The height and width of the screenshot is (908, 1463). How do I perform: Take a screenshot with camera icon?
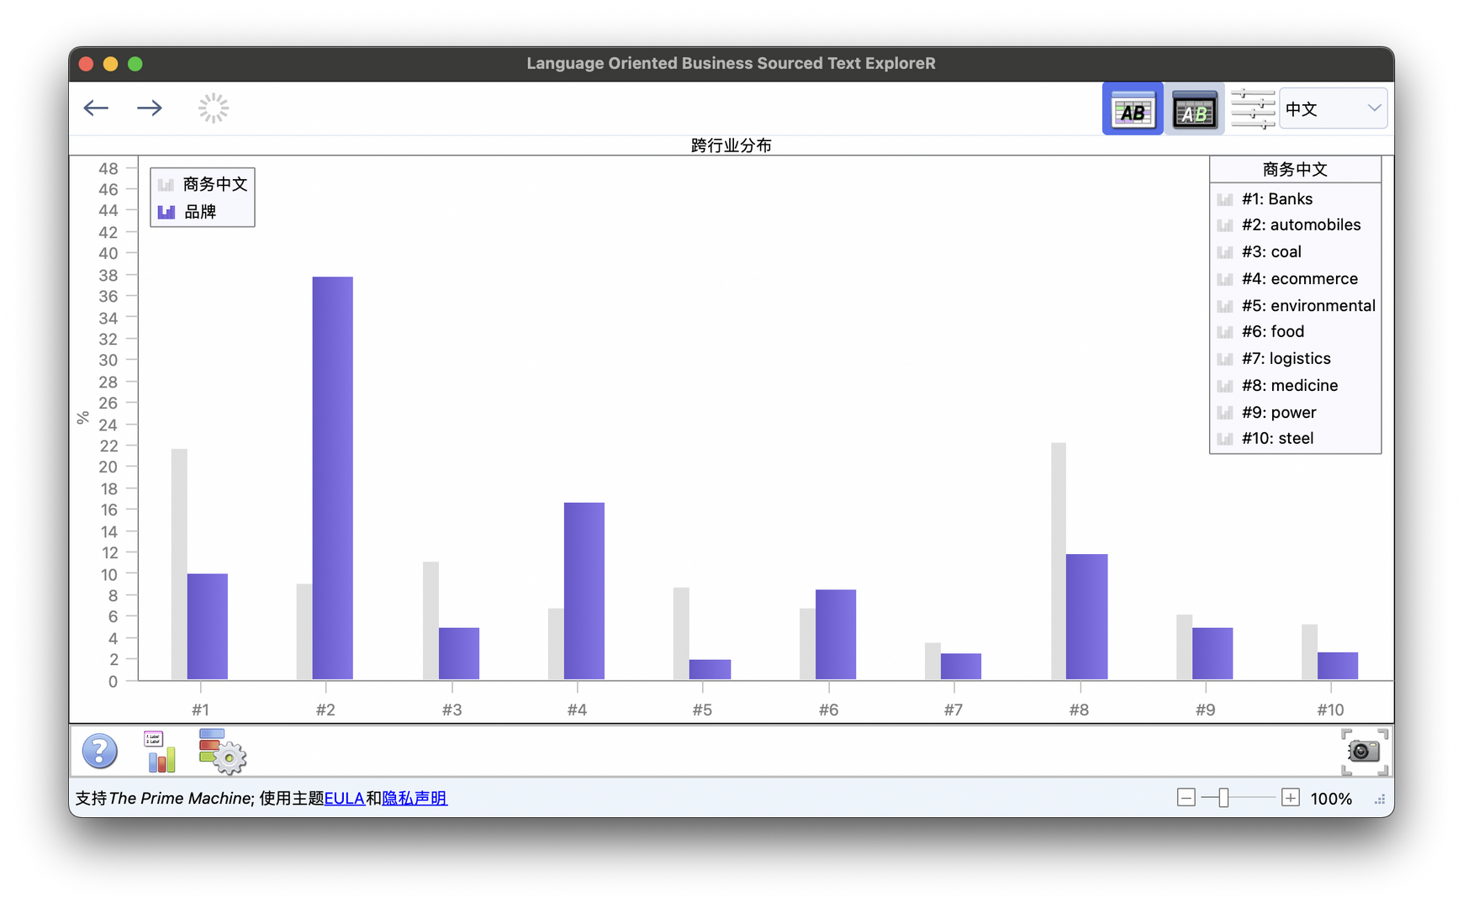[x=1364, y=751]
